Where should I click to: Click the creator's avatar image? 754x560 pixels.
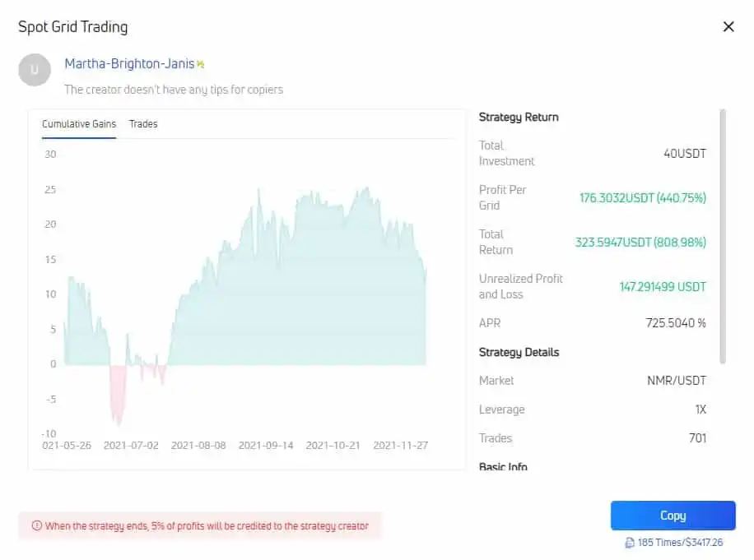point(35,70)
